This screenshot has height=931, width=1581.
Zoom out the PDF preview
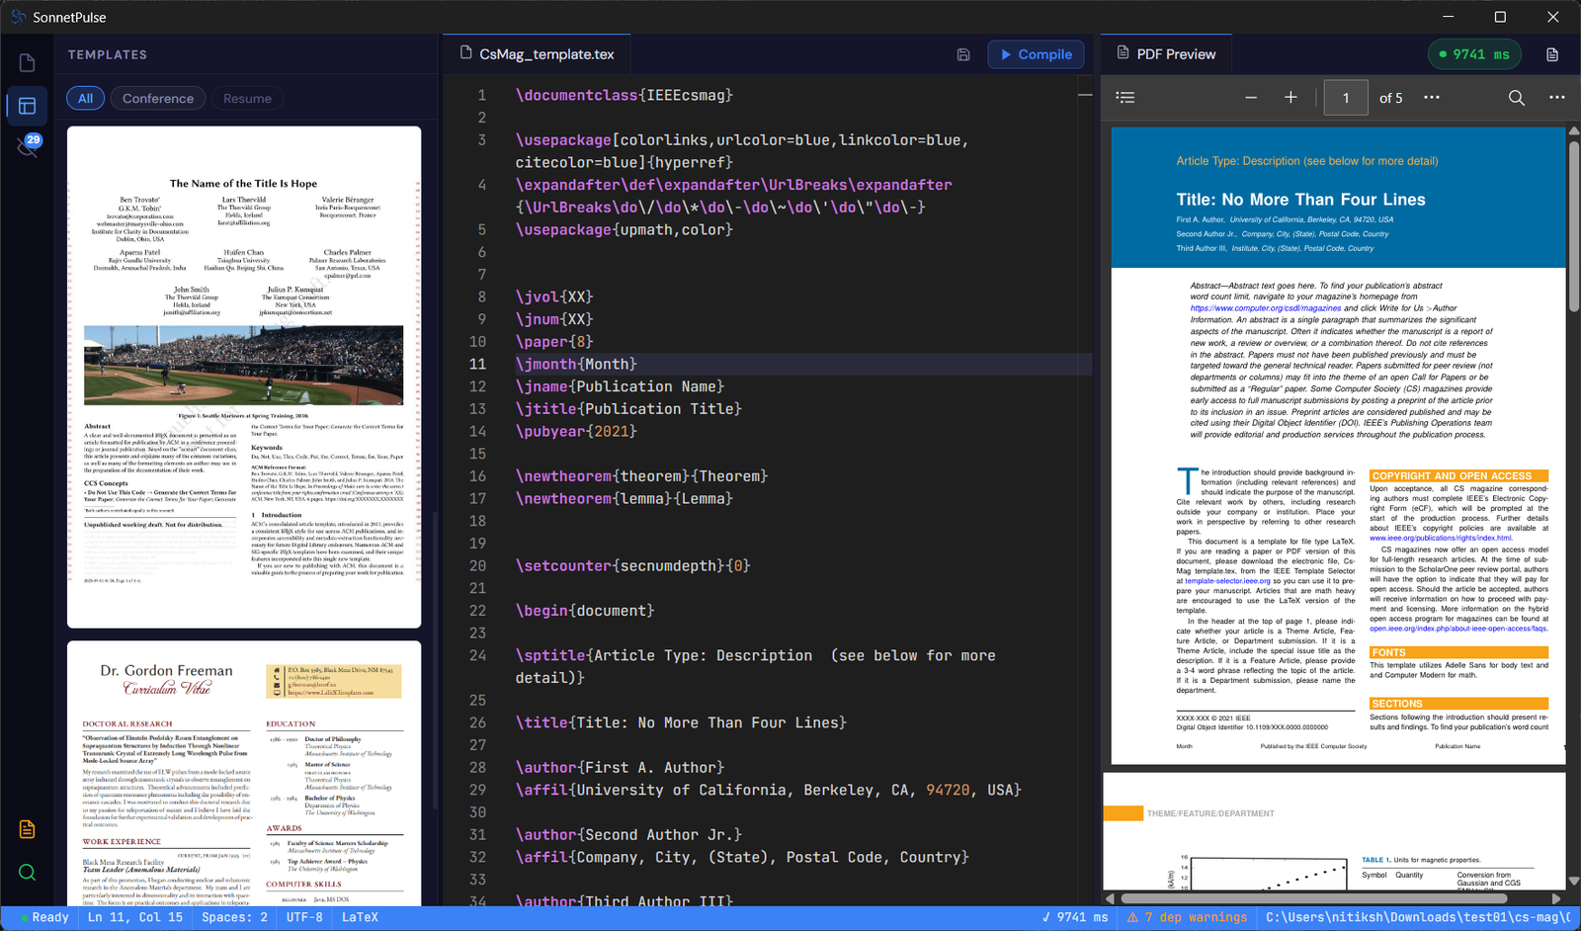[1251, 97]
